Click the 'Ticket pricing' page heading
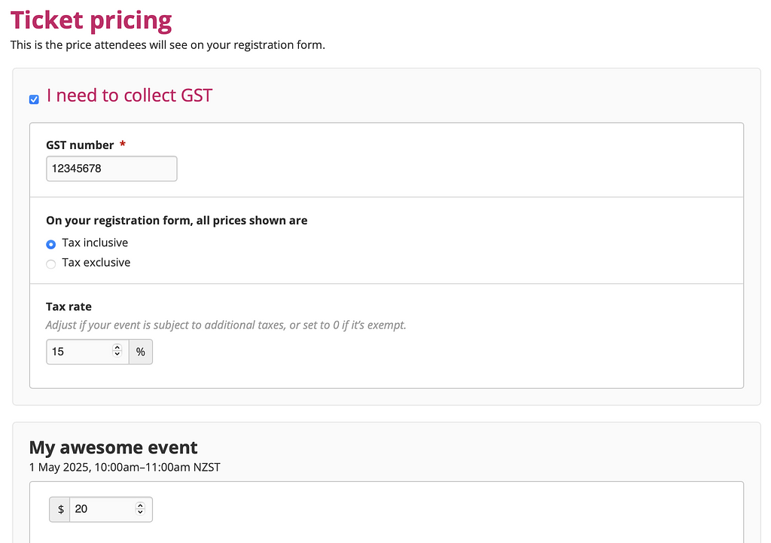This screenshot has height=543, width=771. point(91,20)
